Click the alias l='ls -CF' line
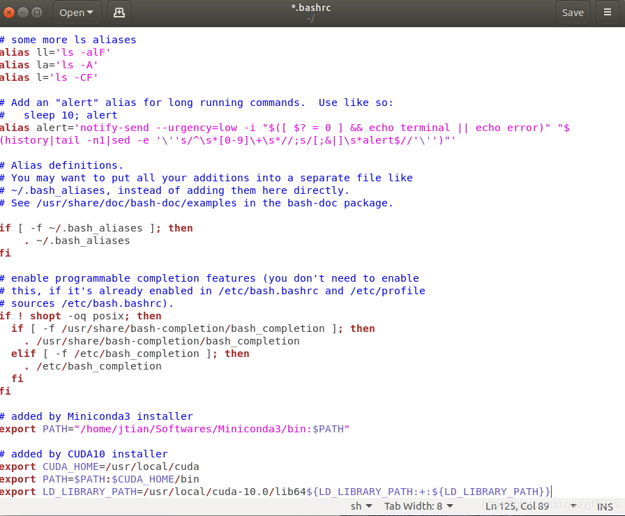 pos(49,77)
